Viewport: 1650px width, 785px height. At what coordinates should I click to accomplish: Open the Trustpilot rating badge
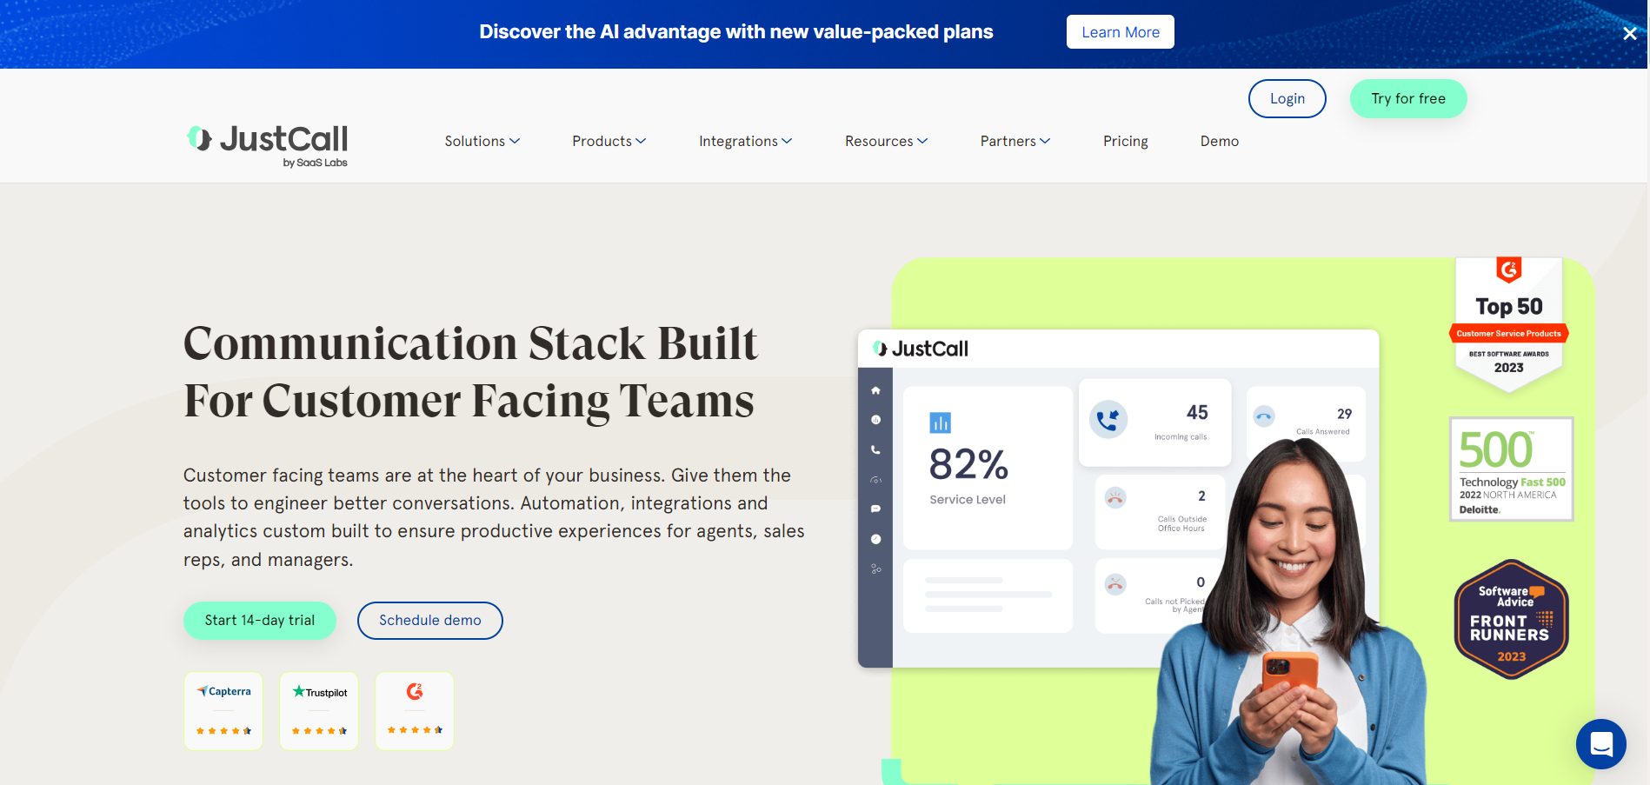(319, 710)
